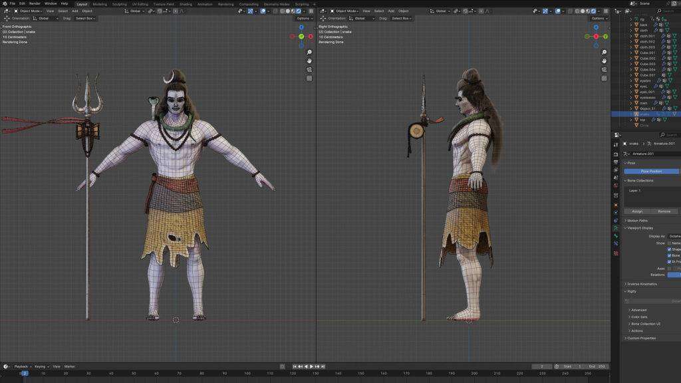Open Display As dropdown in Viewport Display
This screenshot has height=383, width=681.
point(674,236)
